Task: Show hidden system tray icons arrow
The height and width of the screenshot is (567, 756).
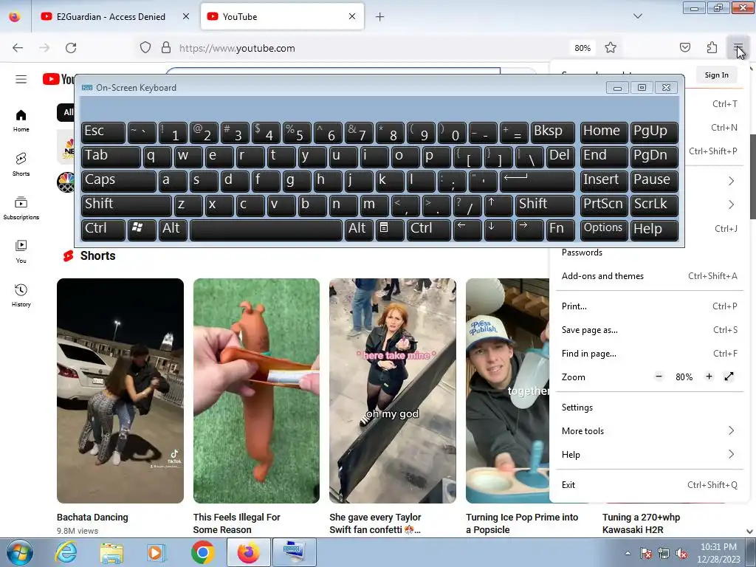Action: coord(628,554)
